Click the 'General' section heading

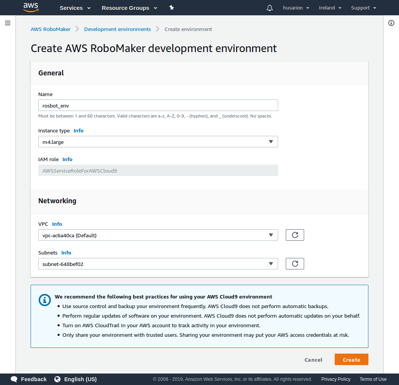coord(51,73)
